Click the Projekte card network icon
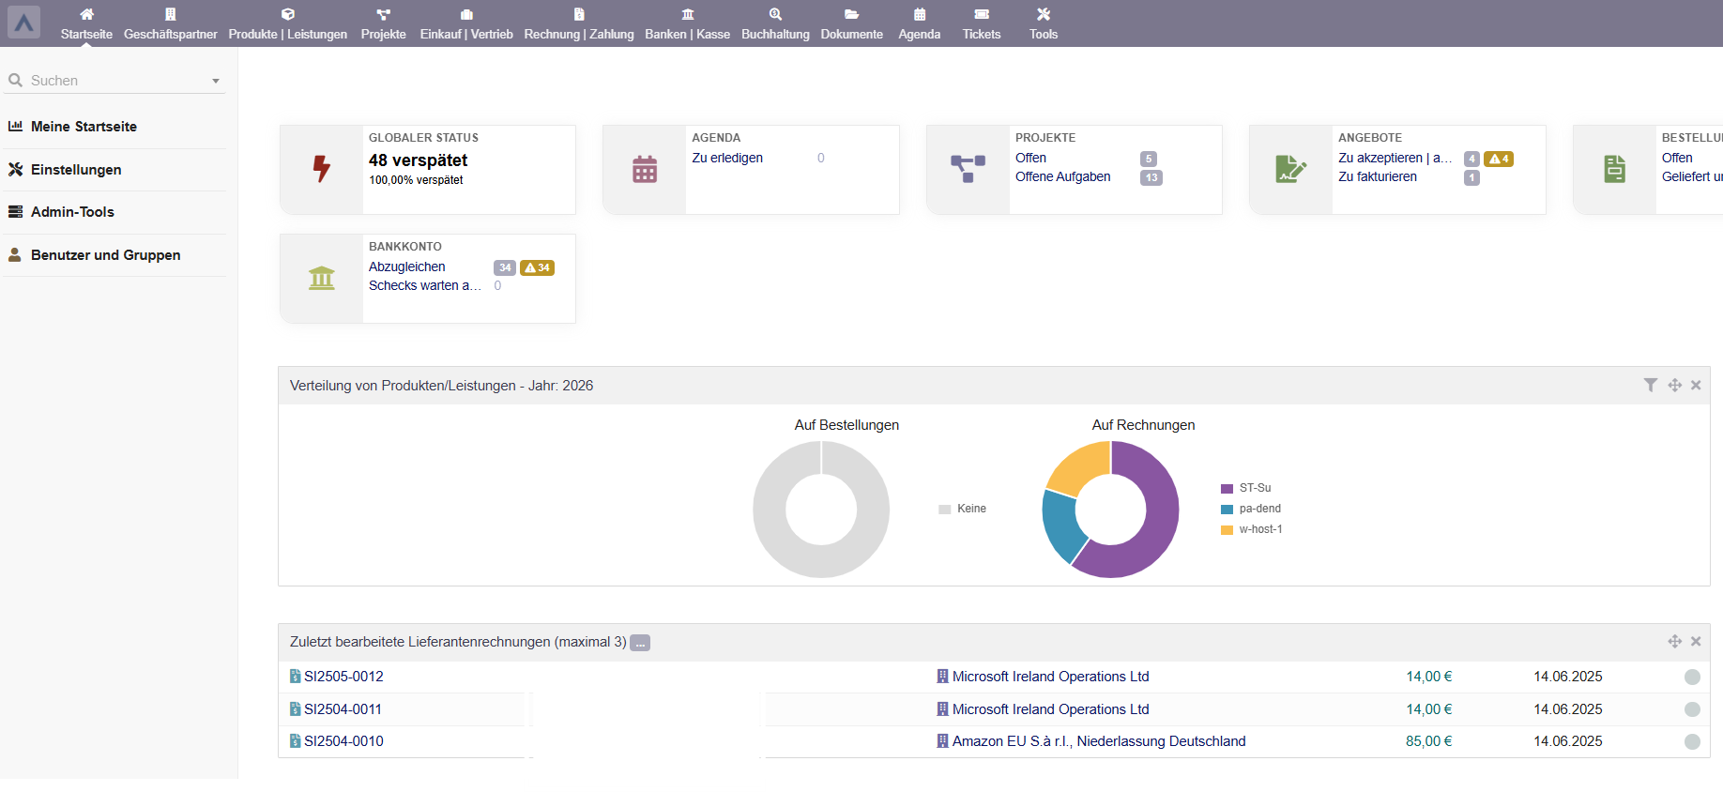This screenshot has height=792, width=1723. pos(968,169)
